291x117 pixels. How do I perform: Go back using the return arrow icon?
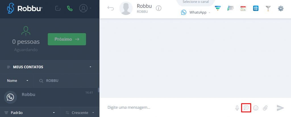[x=111, y=8]
